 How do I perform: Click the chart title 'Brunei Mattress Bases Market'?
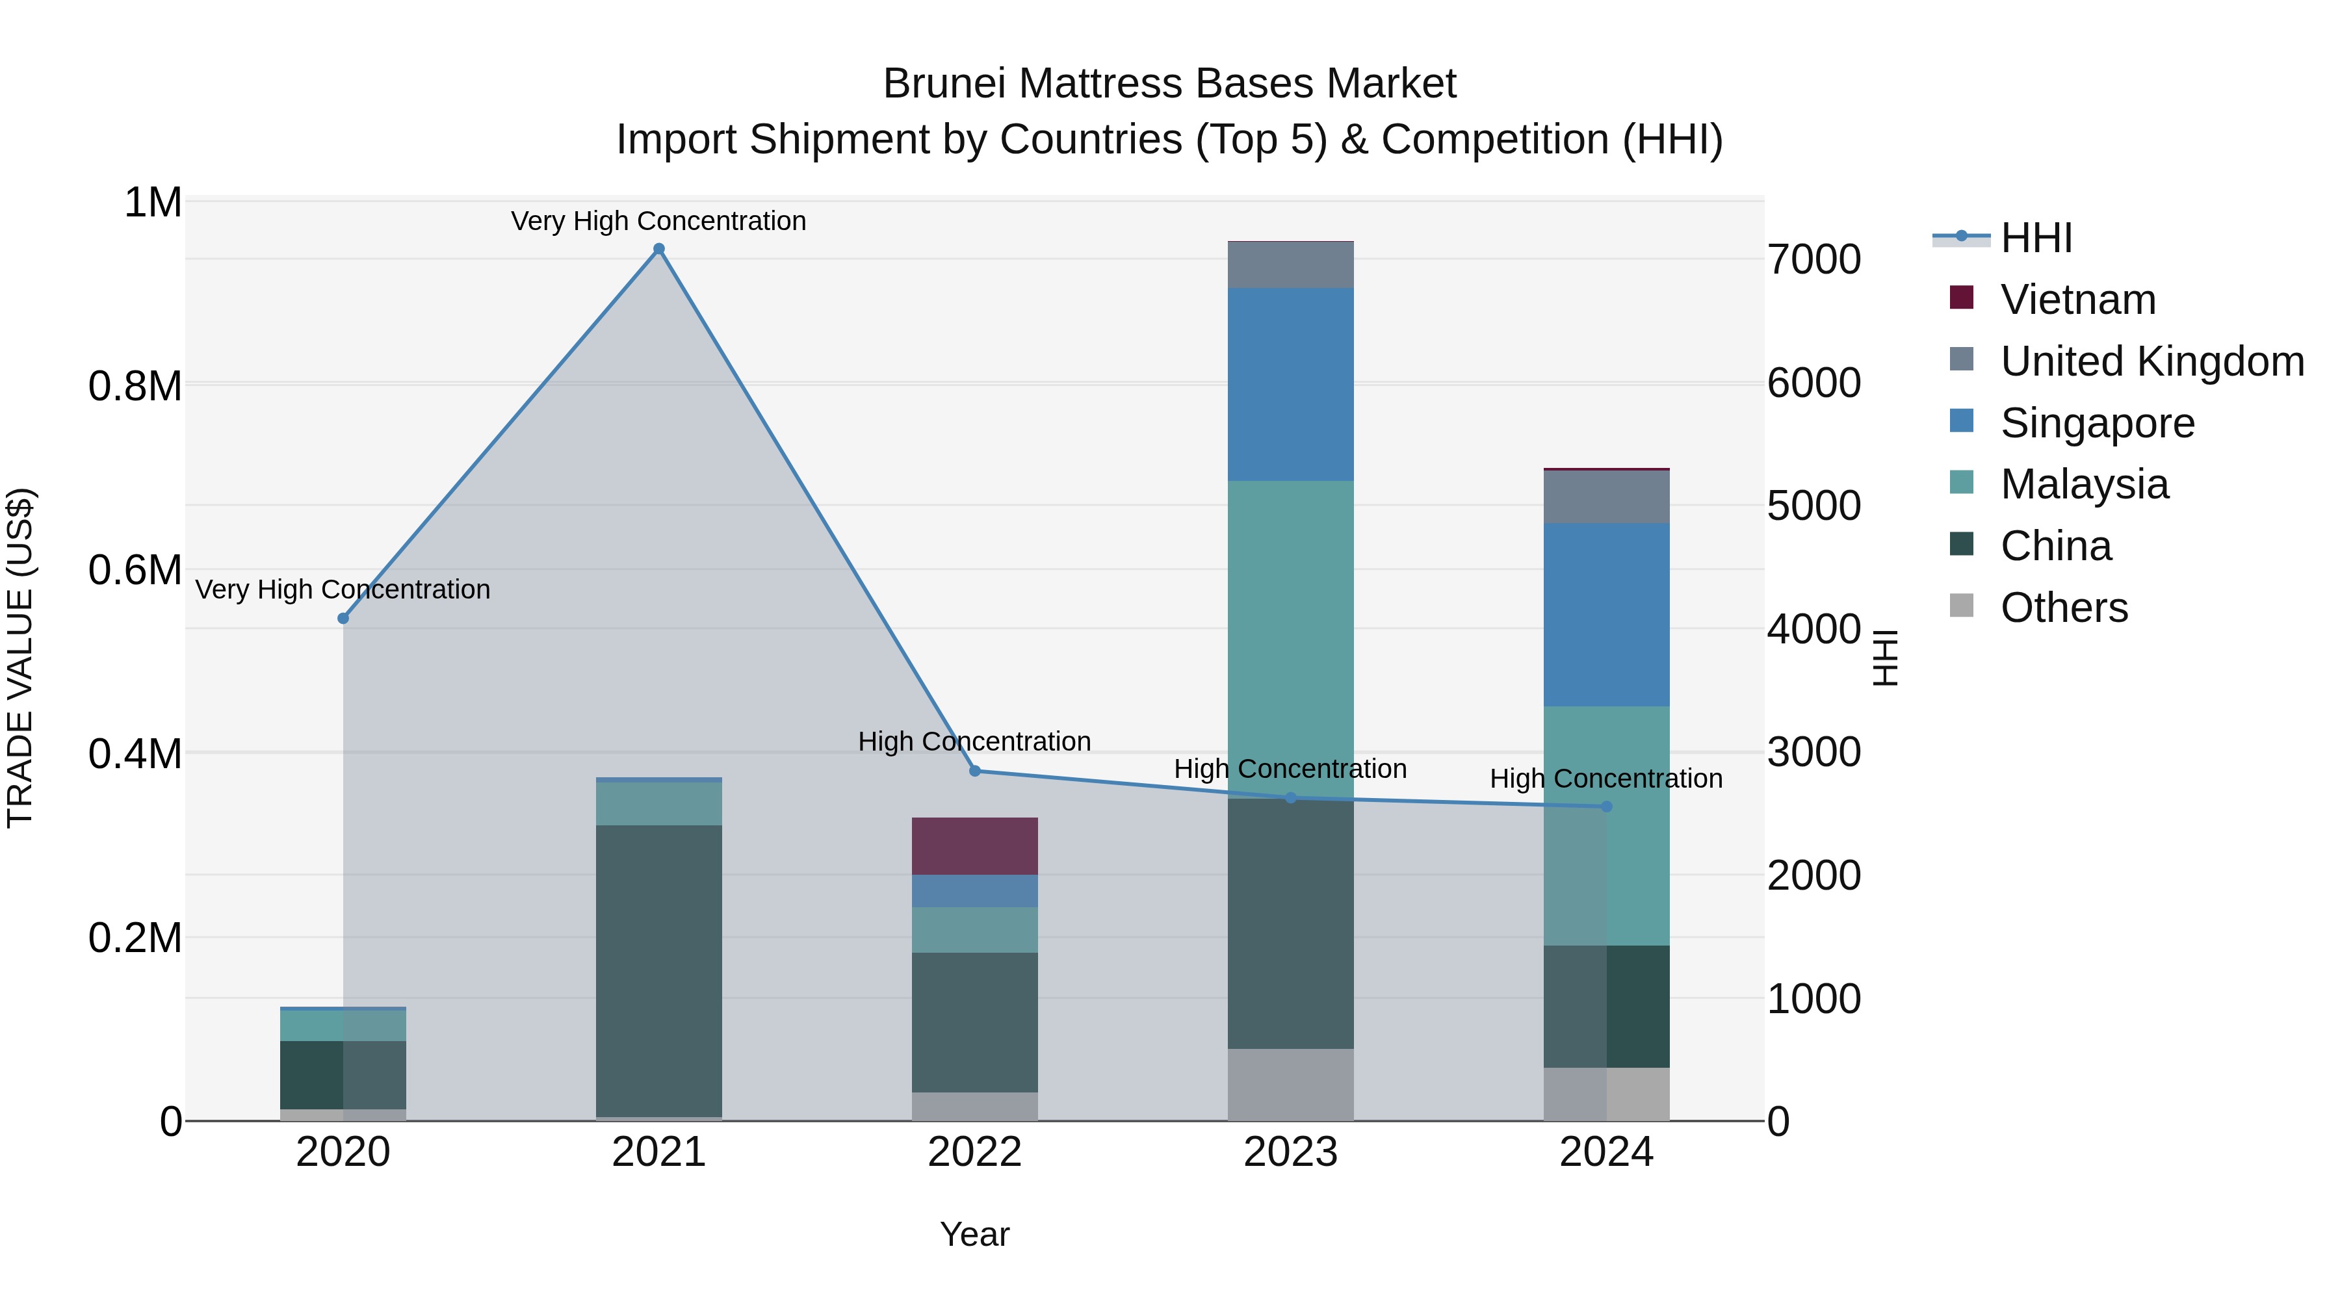click(1170, 84)
